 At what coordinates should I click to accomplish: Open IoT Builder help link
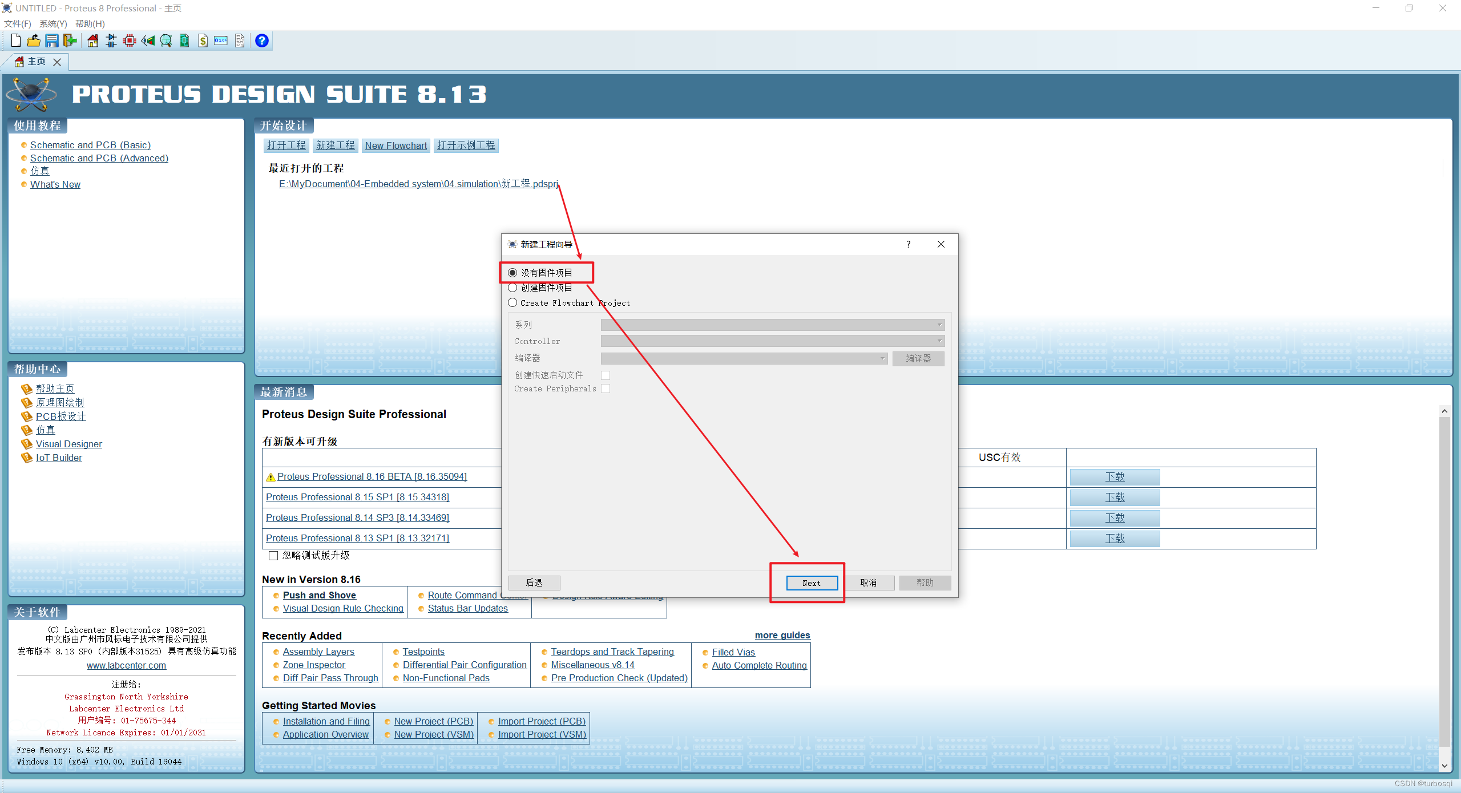coord(59,458)
